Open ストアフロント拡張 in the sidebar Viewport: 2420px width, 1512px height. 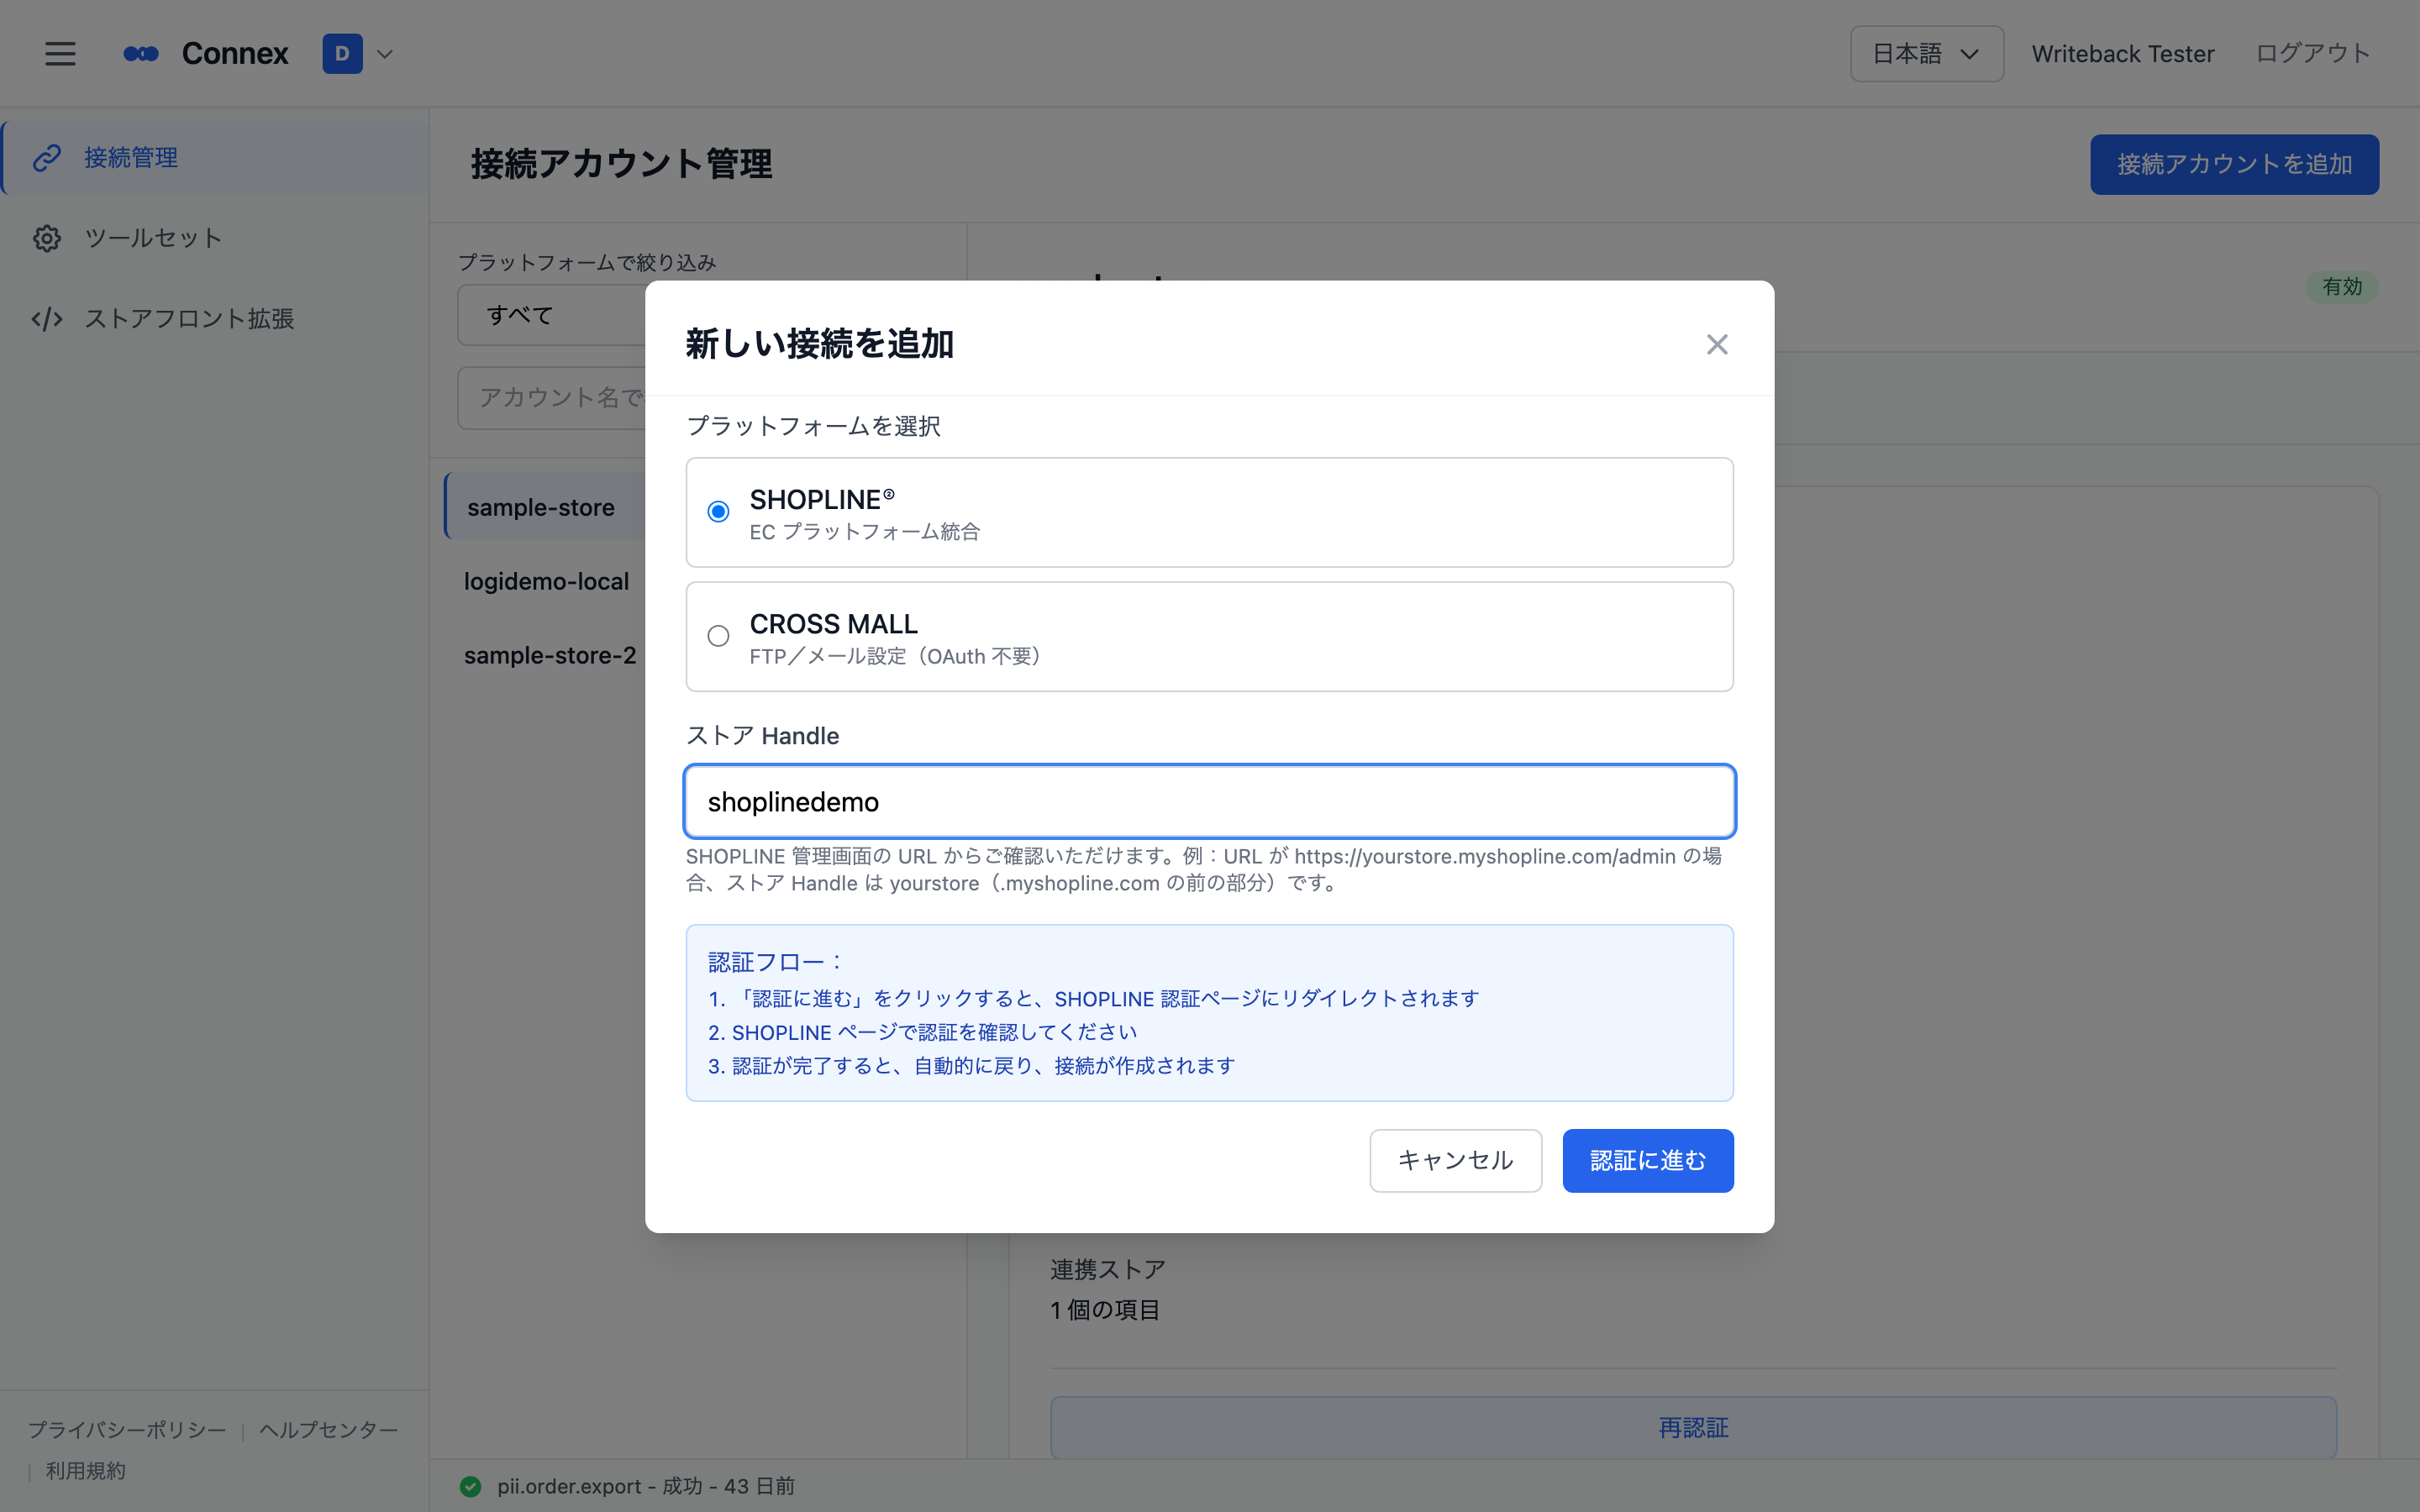[215, 319]
